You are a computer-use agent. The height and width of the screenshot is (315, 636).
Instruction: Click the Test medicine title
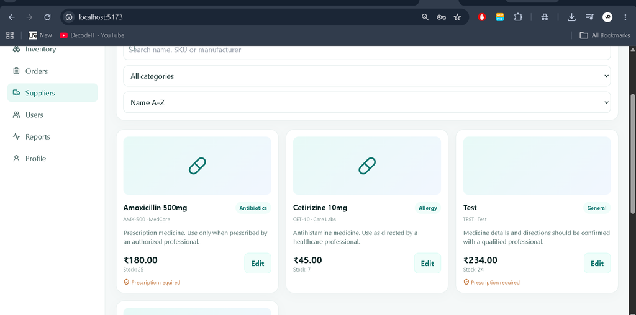tap(470, 208)
